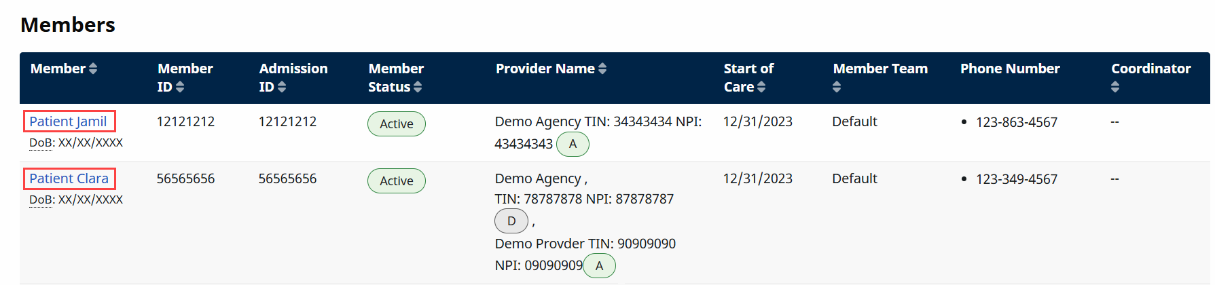Sort by Provider Name column
The image size is (1215, 285).
602,69
